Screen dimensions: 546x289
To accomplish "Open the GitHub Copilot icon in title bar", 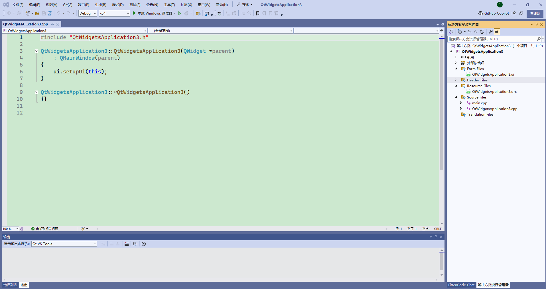I will point(480,13).
